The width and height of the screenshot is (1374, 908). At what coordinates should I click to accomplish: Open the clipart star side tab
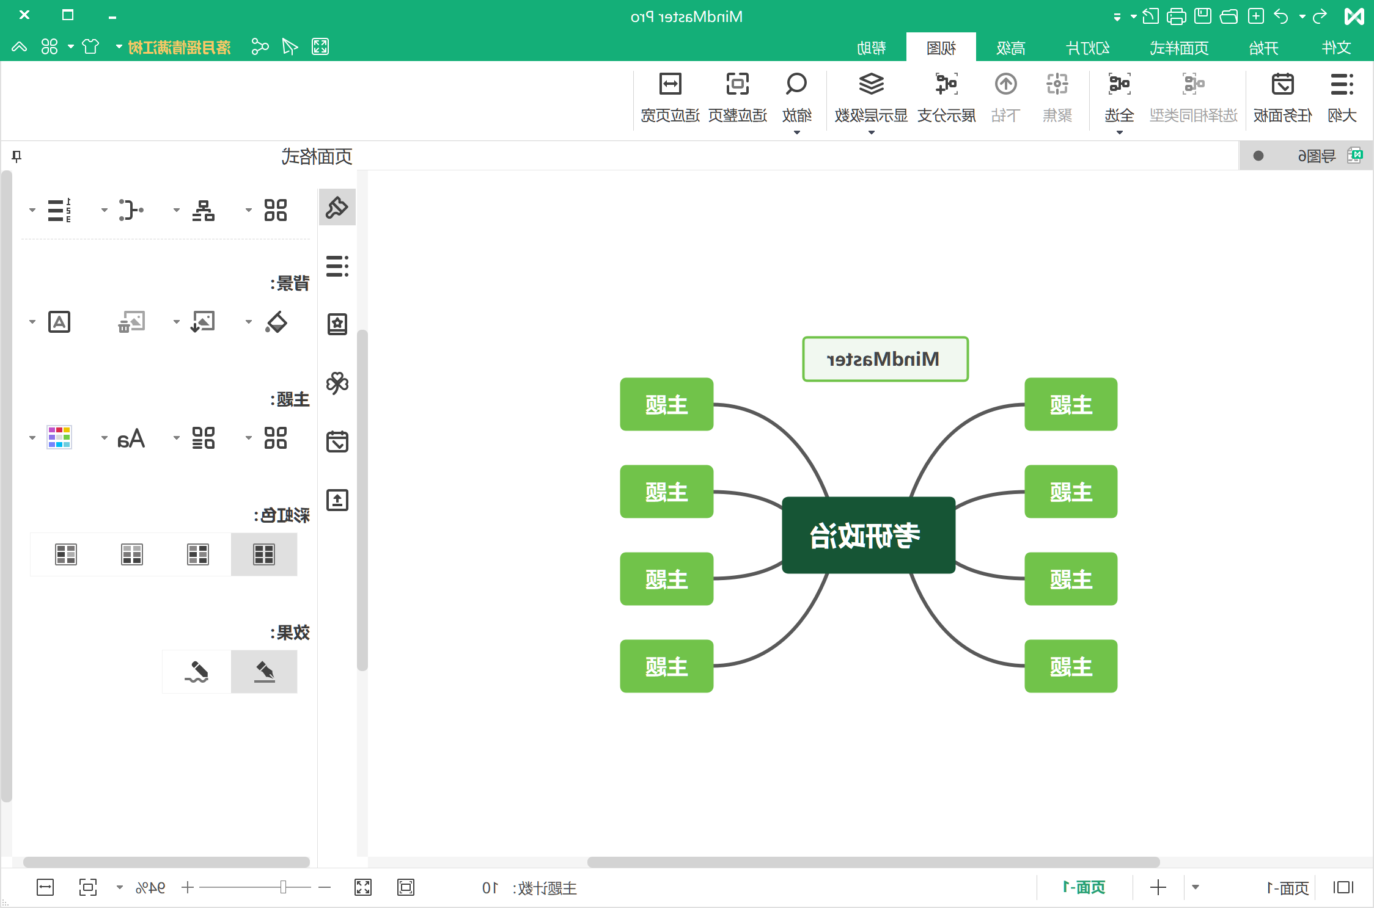[x=337, y=324]
